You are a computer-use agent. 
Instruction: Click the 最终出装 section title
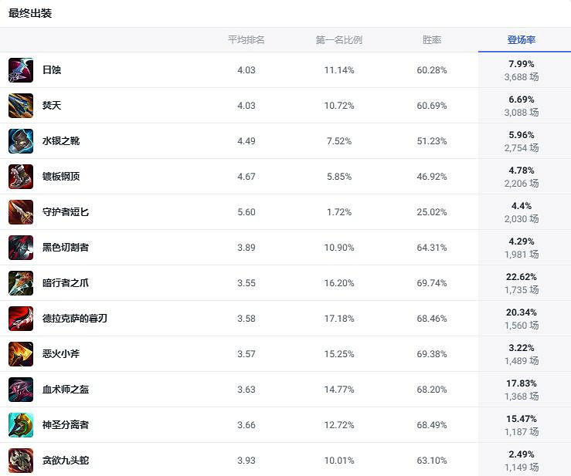click(30, 13)
